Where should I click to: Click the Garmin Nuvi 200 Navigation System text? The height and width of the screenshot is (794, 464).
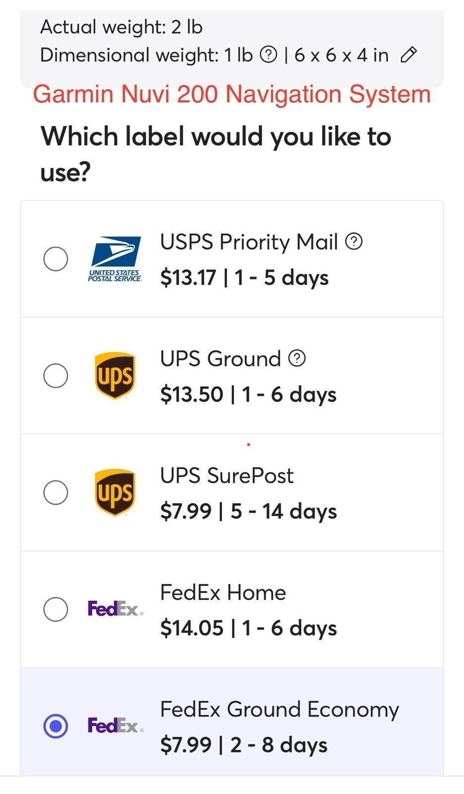pos(232,94)
